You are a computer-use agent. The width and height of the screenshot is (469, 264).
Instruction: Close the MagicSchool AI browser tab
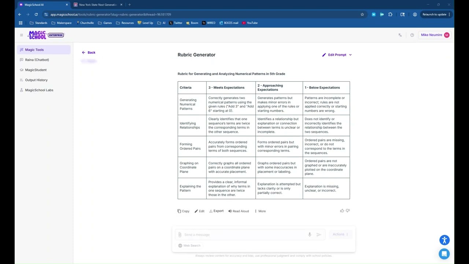click(67, 5)
